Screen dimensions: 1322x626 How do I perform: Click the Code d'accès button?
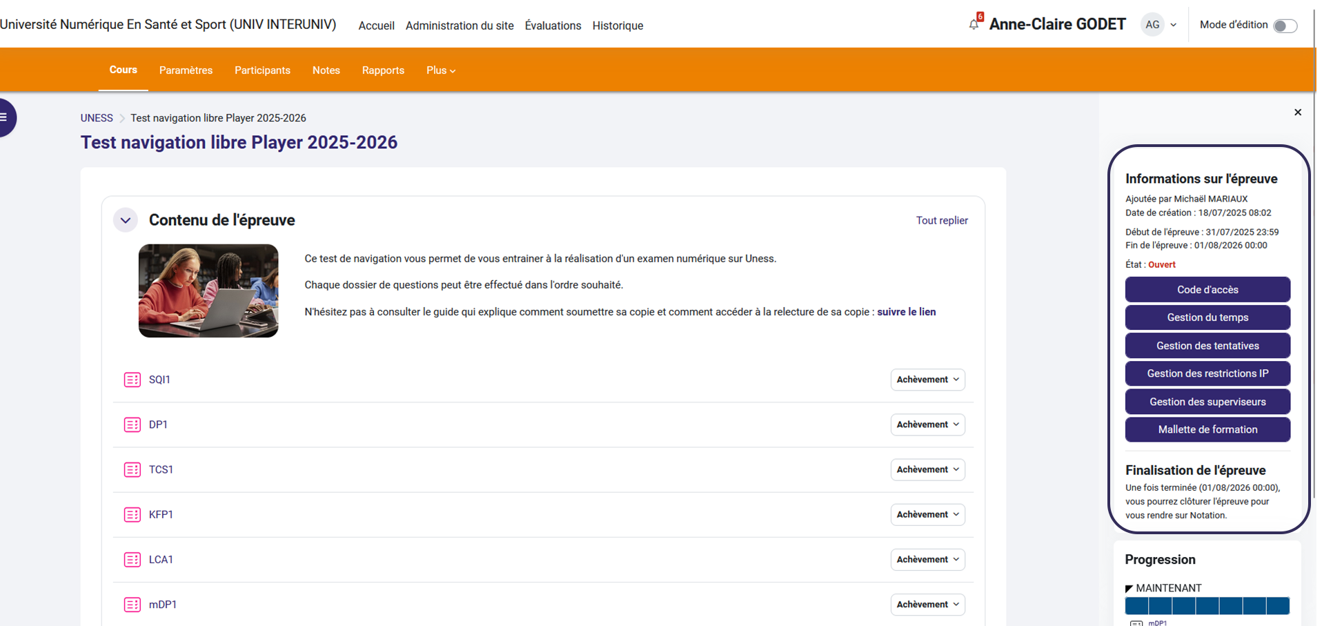pyautogui.click(x=1207, y=290)
